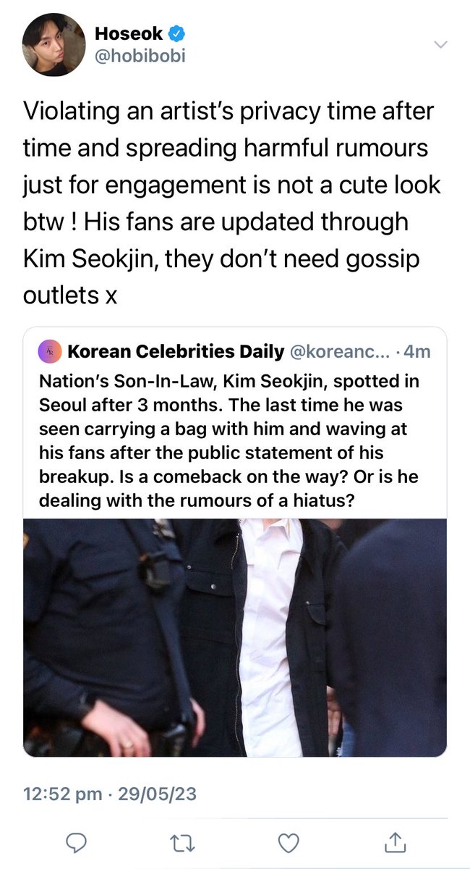Click the 12:52 pm time stamp
Viewport: 470px width, 869px height.
click(x=62, y=794)
